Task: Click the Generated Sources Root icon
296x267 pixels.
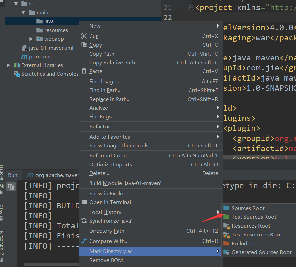Action: (226, 252)
